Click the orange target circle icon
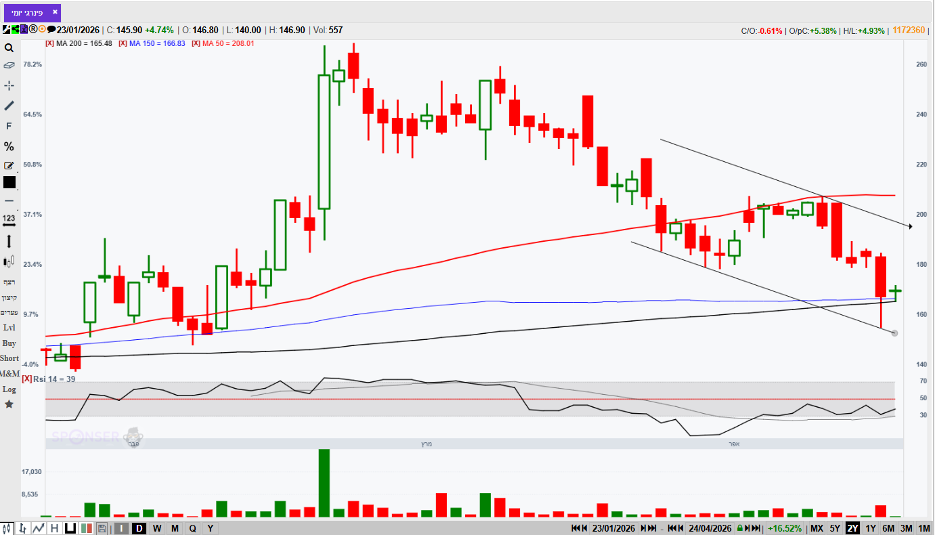935x535 pixels. 42,30
